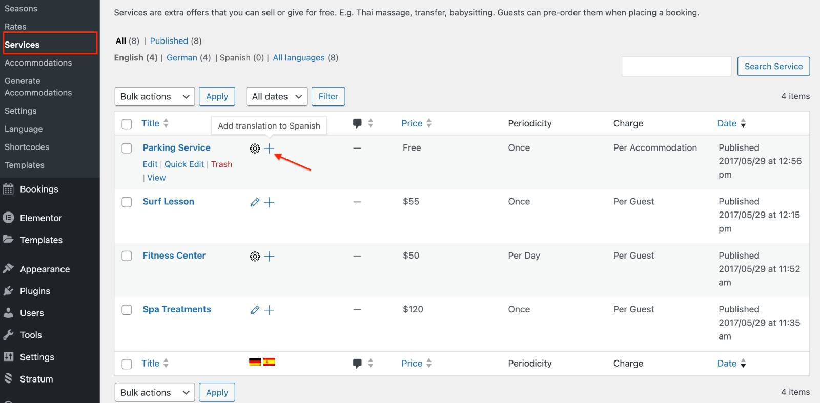
Task: Open the bottom Bulk actions dropdown
Action: coord(154,392)
